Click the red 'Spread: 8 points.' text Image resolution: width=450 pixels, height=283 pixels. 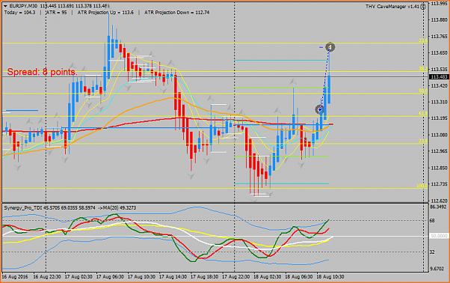[42, 72]
